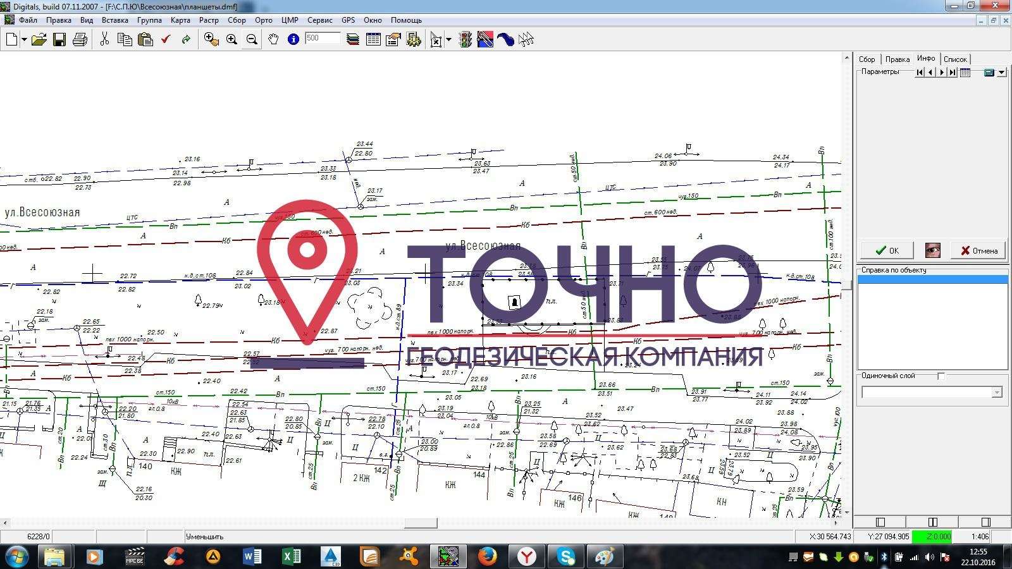Open the dropdown next to selection cursor tool
The height and width of the screenshot is (569, 1012).
click(x=449, y=40)
